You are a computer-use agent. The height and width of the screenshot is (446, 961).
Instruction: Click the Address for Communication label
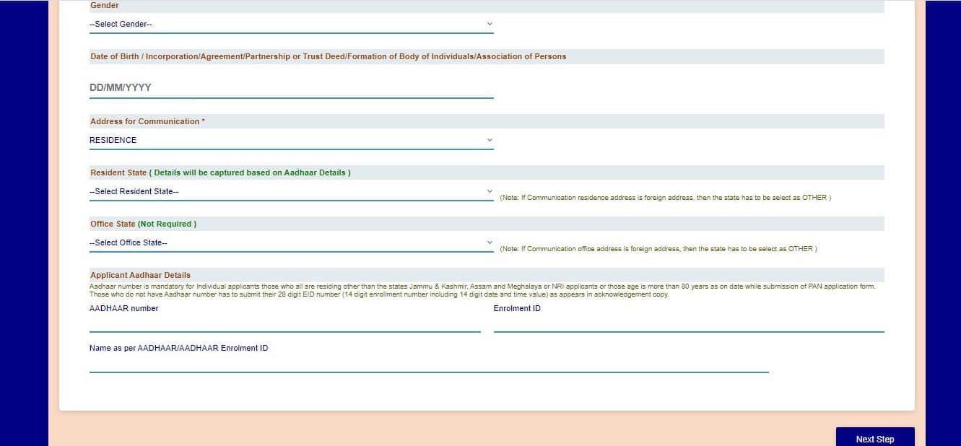(x=147, y=121)
